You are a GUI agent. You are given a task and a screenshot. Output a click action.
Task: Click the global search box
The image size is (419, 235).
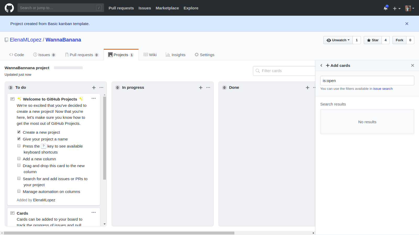(x=60, y=8)
